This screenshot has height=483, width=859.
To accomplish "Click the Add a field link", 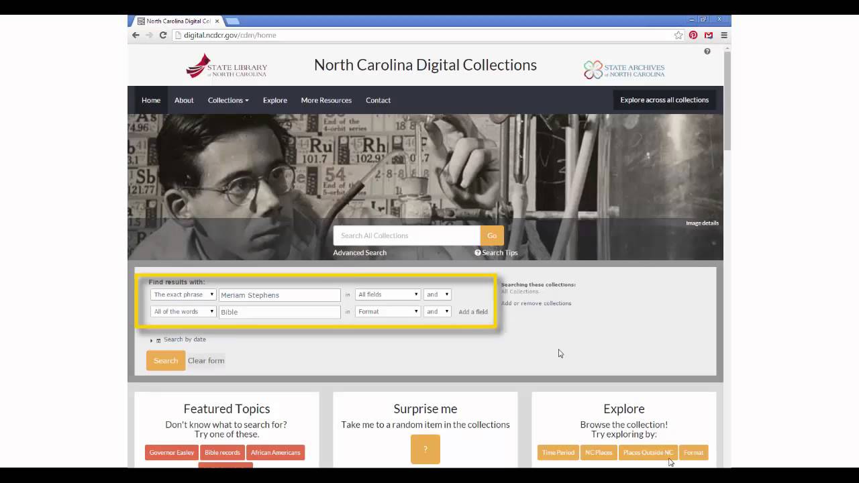I will (473, 312).
